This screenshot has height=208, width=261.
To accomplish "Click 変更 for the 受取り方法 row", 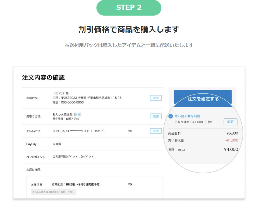I will pyautogui.click(x=156, y=116).
